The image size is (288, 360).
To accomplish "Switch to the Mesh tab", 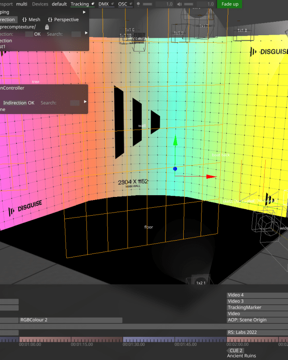I will tap(31, 20).
